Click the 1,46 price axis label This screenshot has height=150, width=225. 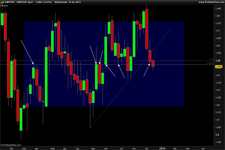[x=218, y=46]
